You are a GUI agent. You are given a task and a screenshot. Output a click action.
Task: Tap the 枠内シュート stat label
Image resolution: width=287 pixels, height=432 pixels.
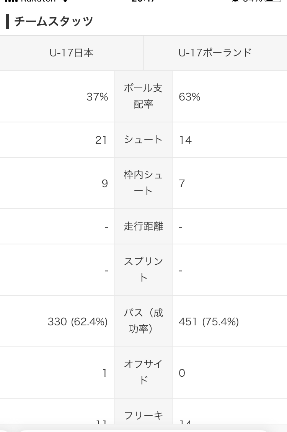[143, 183]
